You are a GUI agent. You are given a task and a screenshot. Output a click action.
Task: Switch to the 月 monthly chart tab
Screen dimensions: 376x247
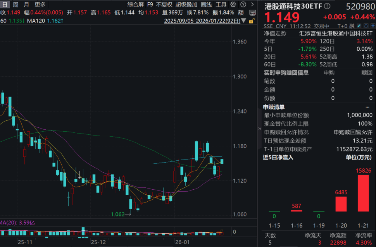click(26, 5)
